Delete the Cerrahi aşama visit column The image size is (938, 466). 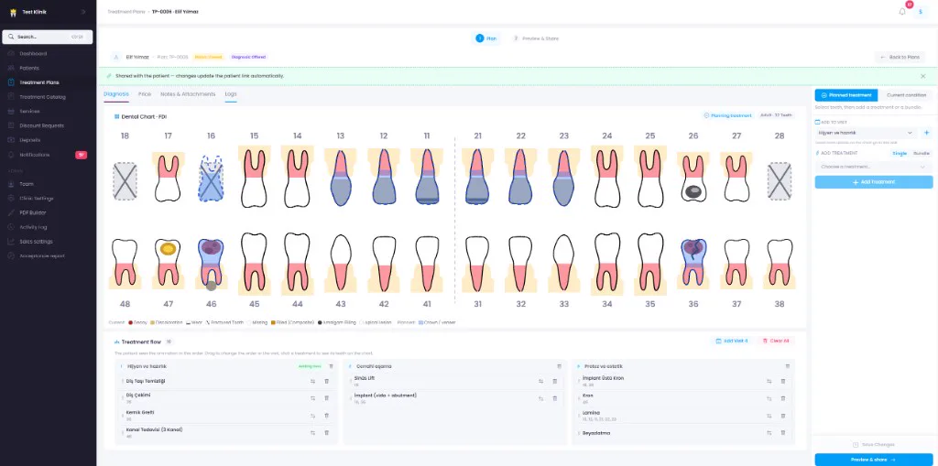(x=560, y=366)
